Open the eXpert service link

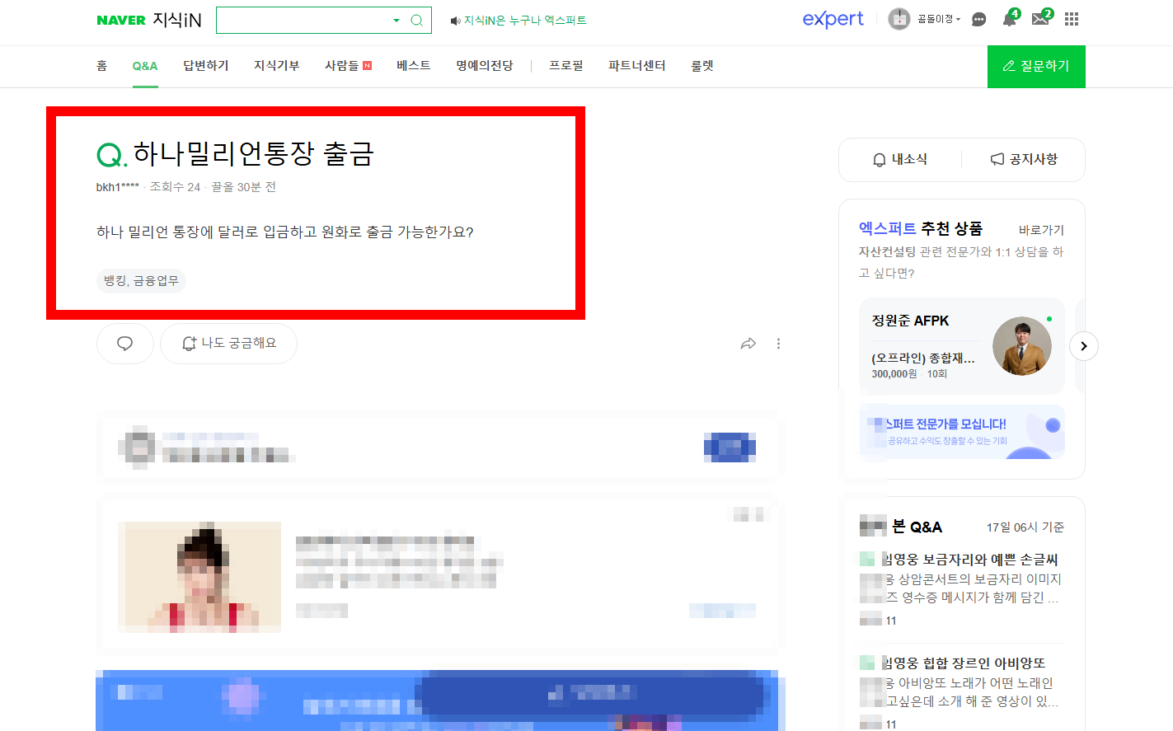tap(833, 19)
